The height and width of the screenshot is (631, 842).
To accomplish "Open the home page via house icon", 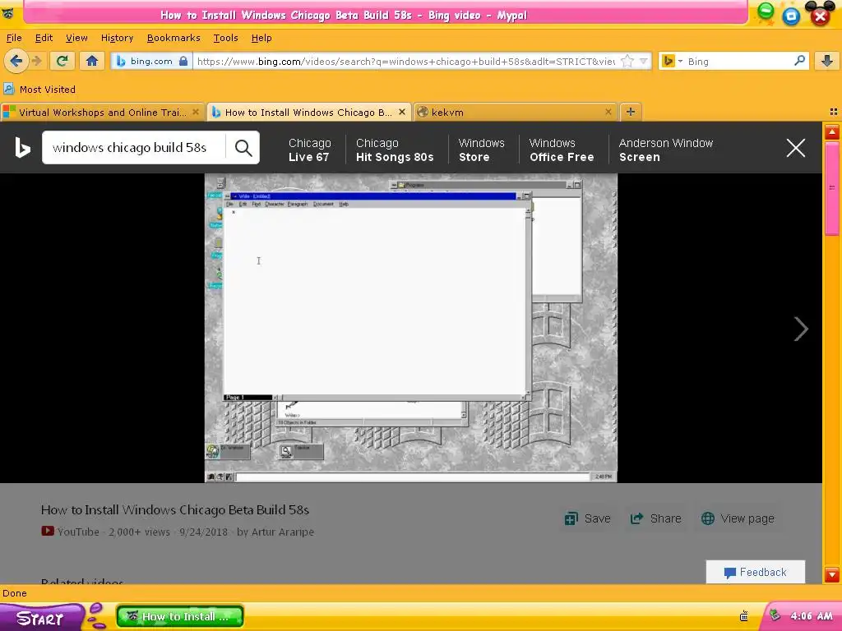I will [x=92, y=61].
